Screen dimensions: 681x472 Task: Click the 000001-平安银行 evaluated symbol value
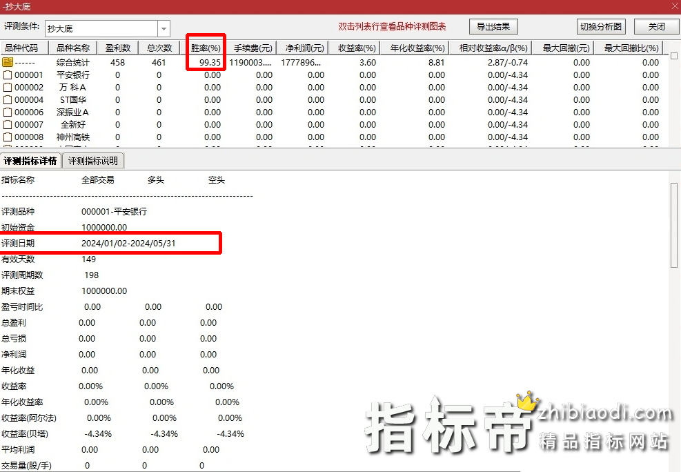[115, 211]
